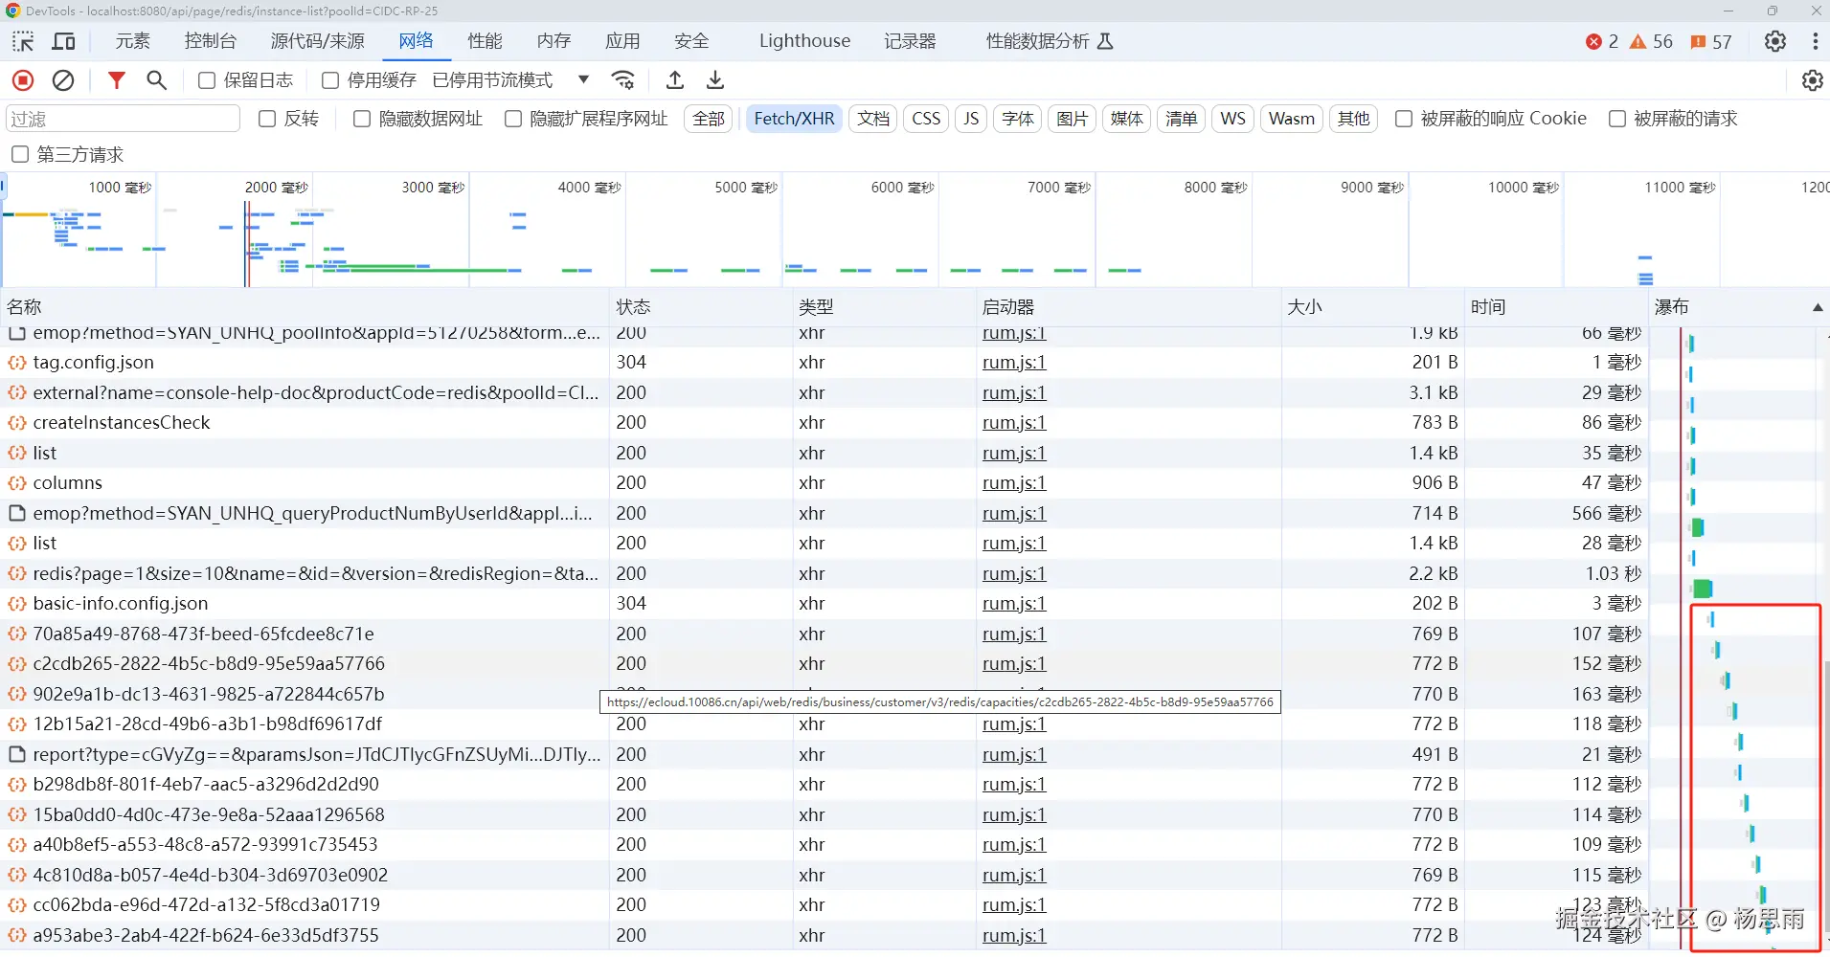This screenshot has width=1830, height=957.
Task: Click the rum.js:1 initiator link
Action: click(1012, 363)
